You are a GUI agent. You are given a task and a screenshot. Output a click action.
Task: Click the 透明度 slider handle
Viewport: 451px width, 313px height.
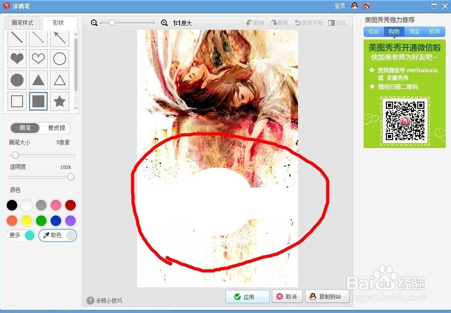[x=71, y=177]
